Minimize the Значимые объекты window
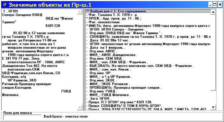Image resolution: width=224 pixels, height=122 pixels. point(210,5)
